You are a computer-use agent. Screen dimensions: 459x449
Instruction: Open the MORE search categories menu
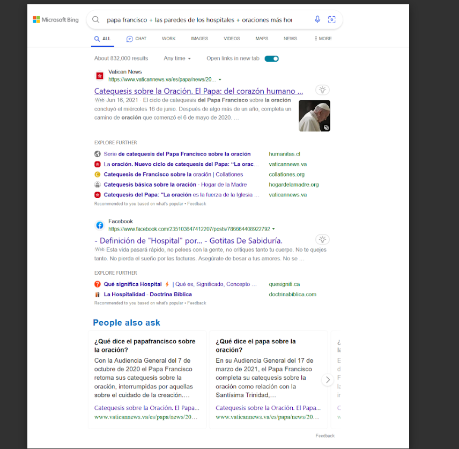323,39
